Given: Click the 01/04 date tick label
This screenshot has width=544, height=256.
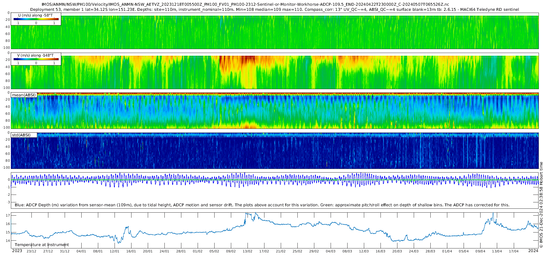Looking at the screenshot, I should point(447,251).
